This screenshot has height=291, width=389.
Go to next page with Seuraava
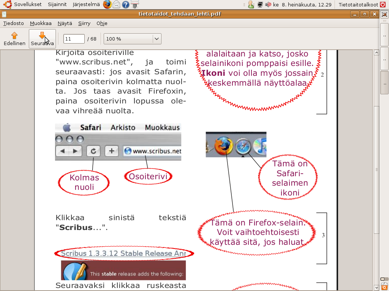(x=42, y=39)
